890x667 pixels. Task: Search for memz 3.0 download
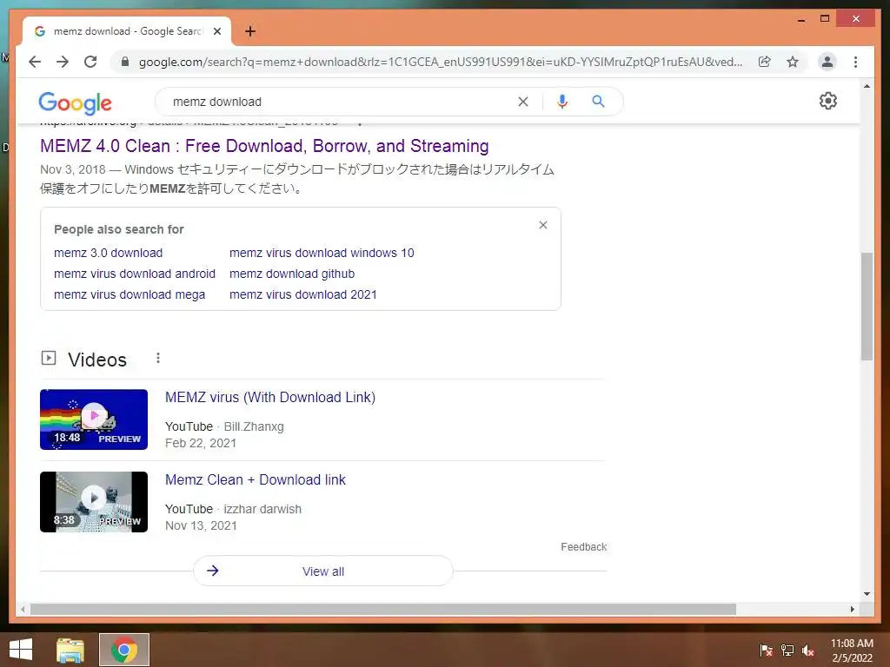108,253
